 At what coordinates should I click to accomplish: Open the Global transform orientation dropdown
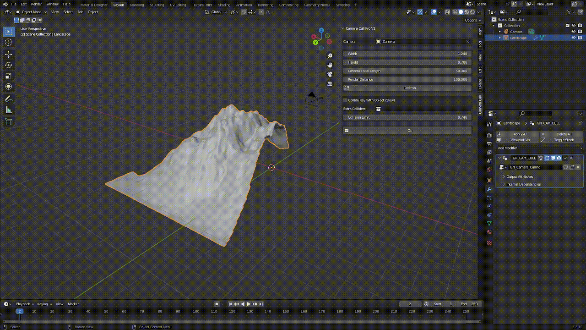[217, 12]
